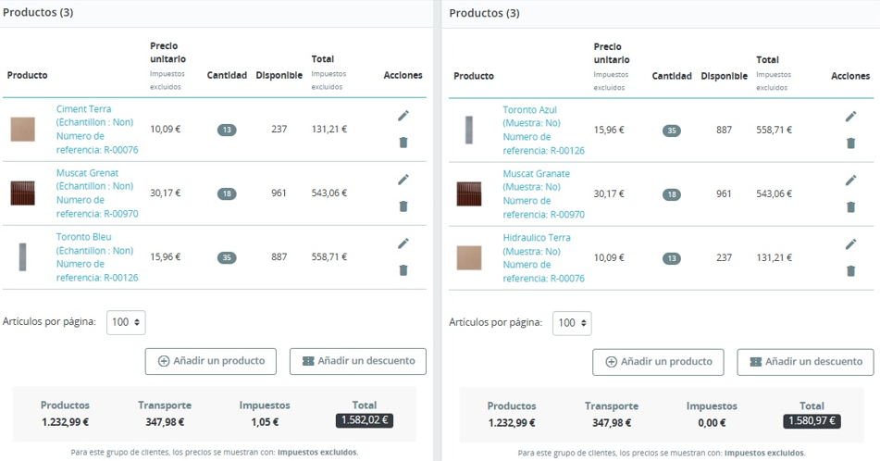Click the Toronto Bleu product thumbnail
Image resolution: width=880 pixels, height=461 pixels.
point(22,256)
